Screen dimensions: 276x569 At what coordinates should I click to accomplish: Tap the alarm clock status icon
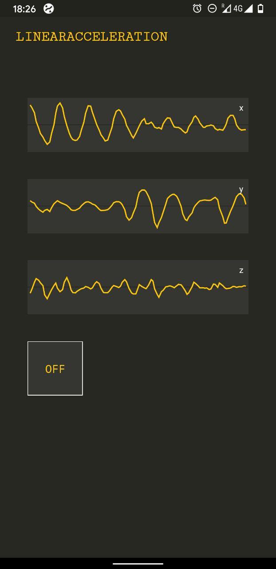tap(197, 8)
